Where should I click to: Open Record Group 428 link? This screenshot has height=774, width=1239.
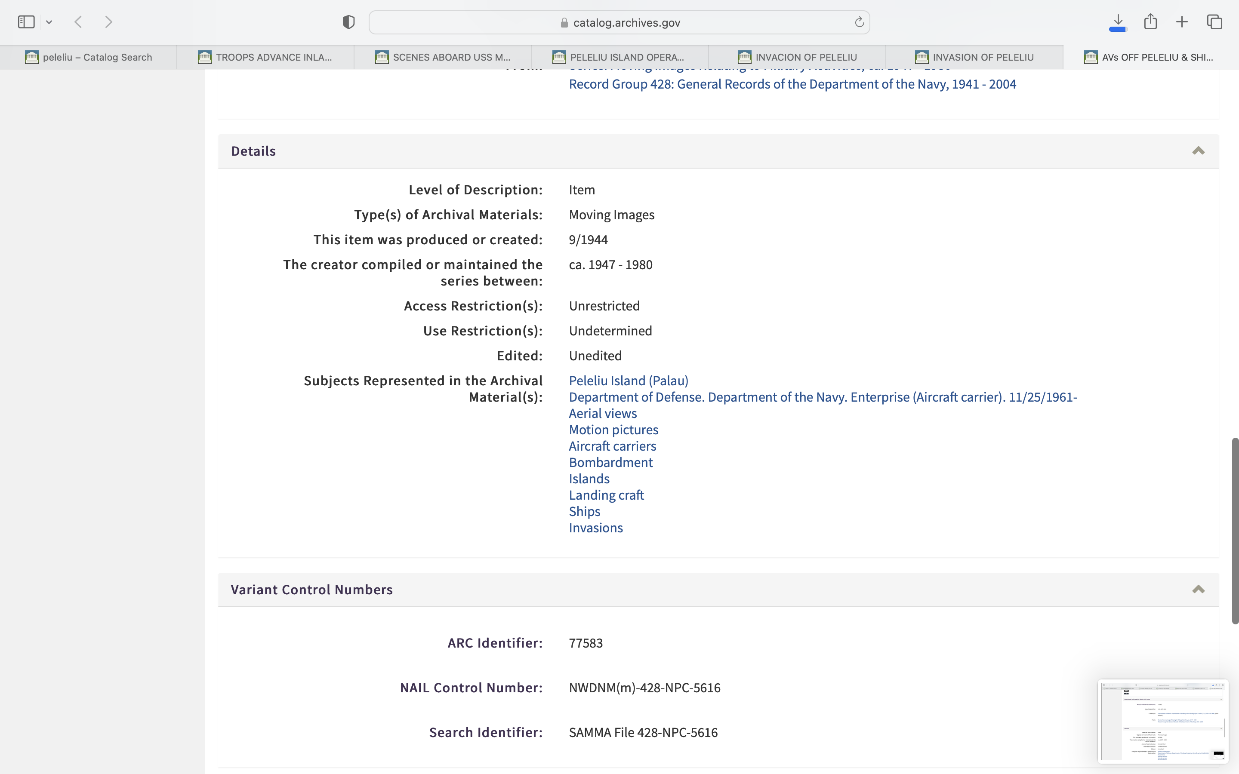point(792,84)
